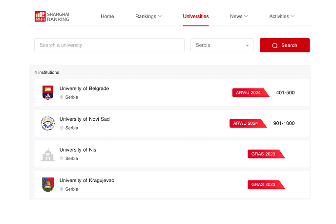
Task: Click location pin under University of Kragujevac
Action: [62, 189]
